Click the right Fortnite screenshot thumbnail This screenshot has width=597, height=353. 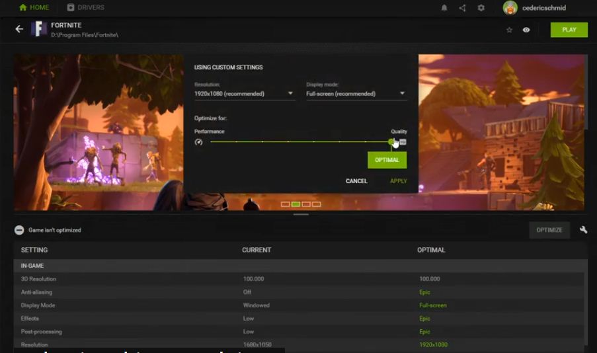[501, 132]
